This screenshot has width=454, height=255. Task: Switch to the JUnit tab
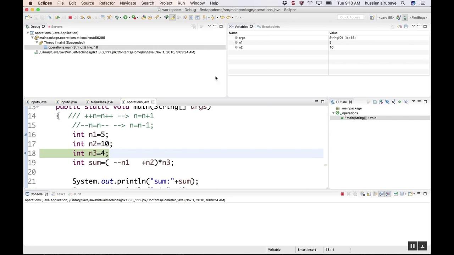point(77,194)
